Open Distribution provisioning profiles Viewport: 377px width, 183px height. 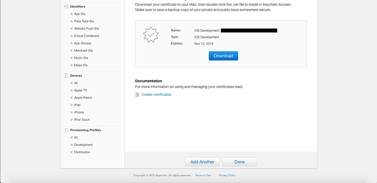[x=82, y=152]
